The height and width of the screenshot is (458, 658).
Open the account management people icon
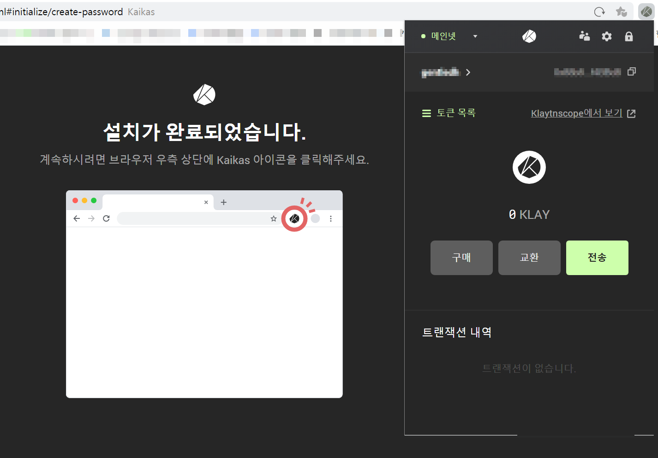[585, 36]
